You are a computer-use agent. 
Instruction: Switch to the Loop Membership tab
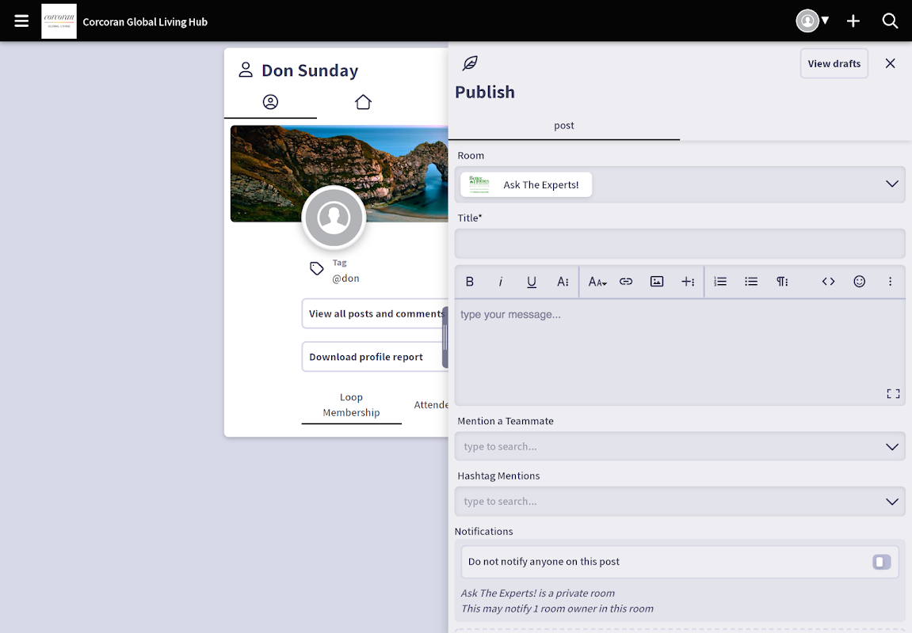tap(351, 405)
